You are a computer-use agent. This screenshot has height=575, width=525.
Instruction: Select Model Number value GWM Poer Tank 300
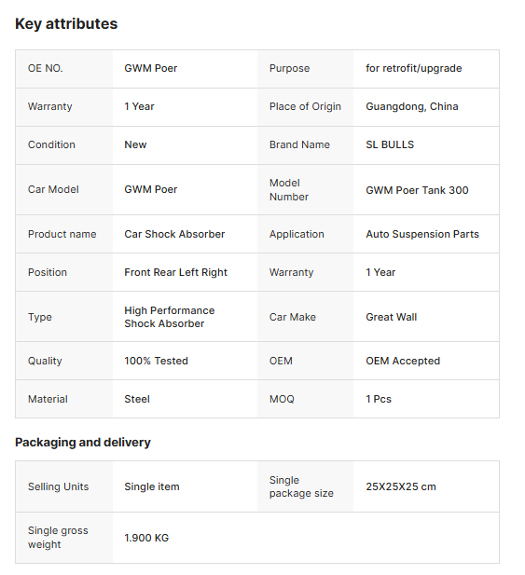tap(417, 190)
